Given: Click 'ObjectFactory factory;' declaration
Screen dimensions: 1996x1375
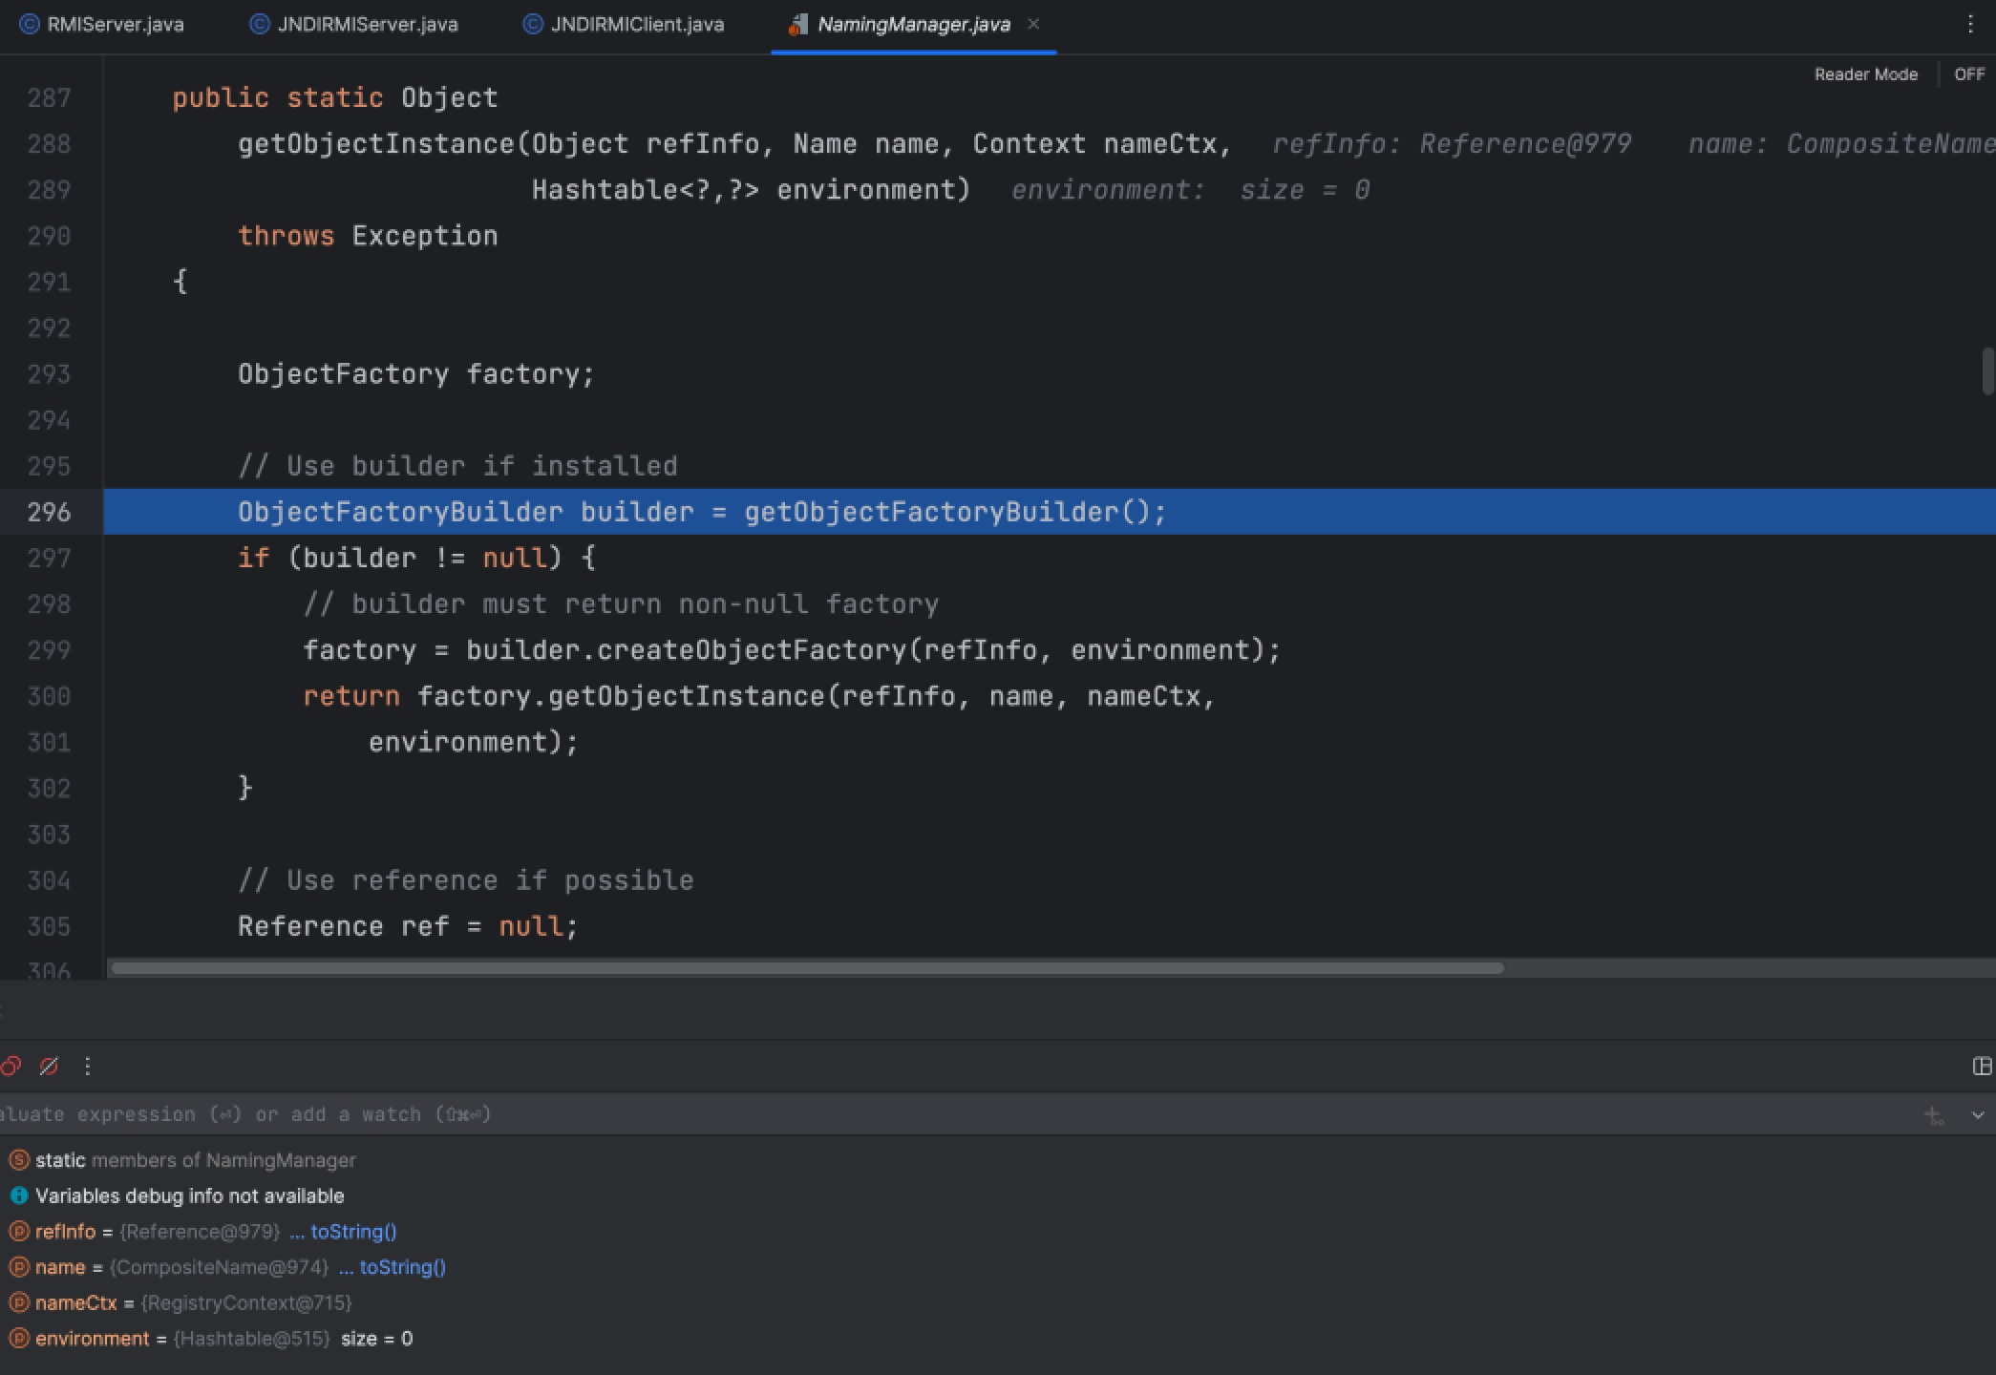Looking at the screenshot, I should (416, 374).
